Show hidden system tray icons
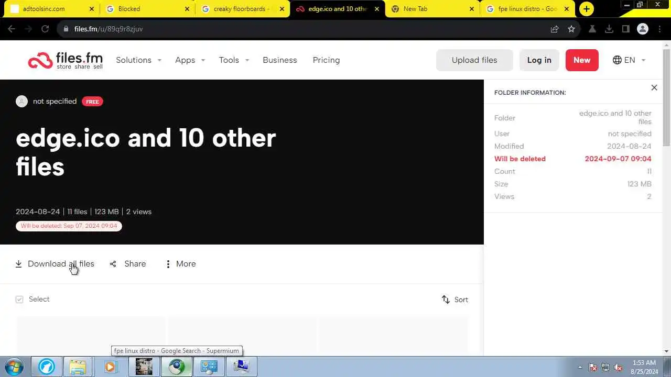The image size is (671, 377). 580,367
